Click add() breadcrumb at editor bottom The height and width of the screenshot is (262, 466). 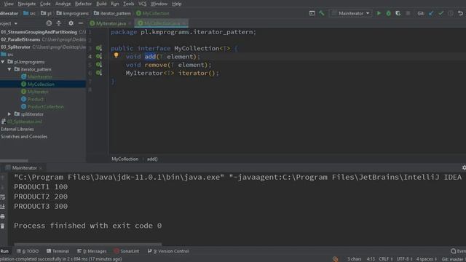tap(152, 159)
